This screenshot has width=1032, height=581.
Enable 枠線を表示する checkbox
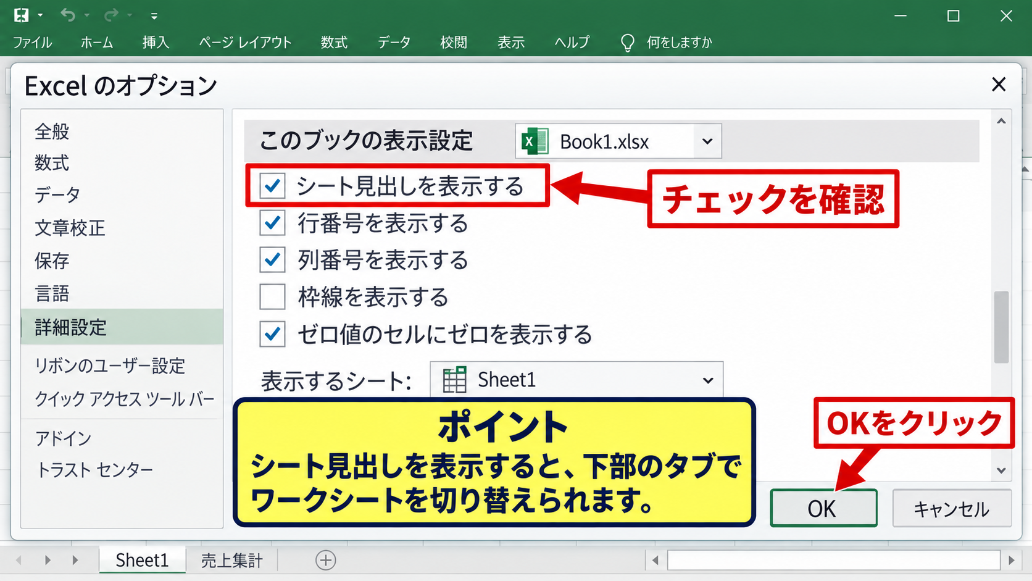tap(272, 297)
